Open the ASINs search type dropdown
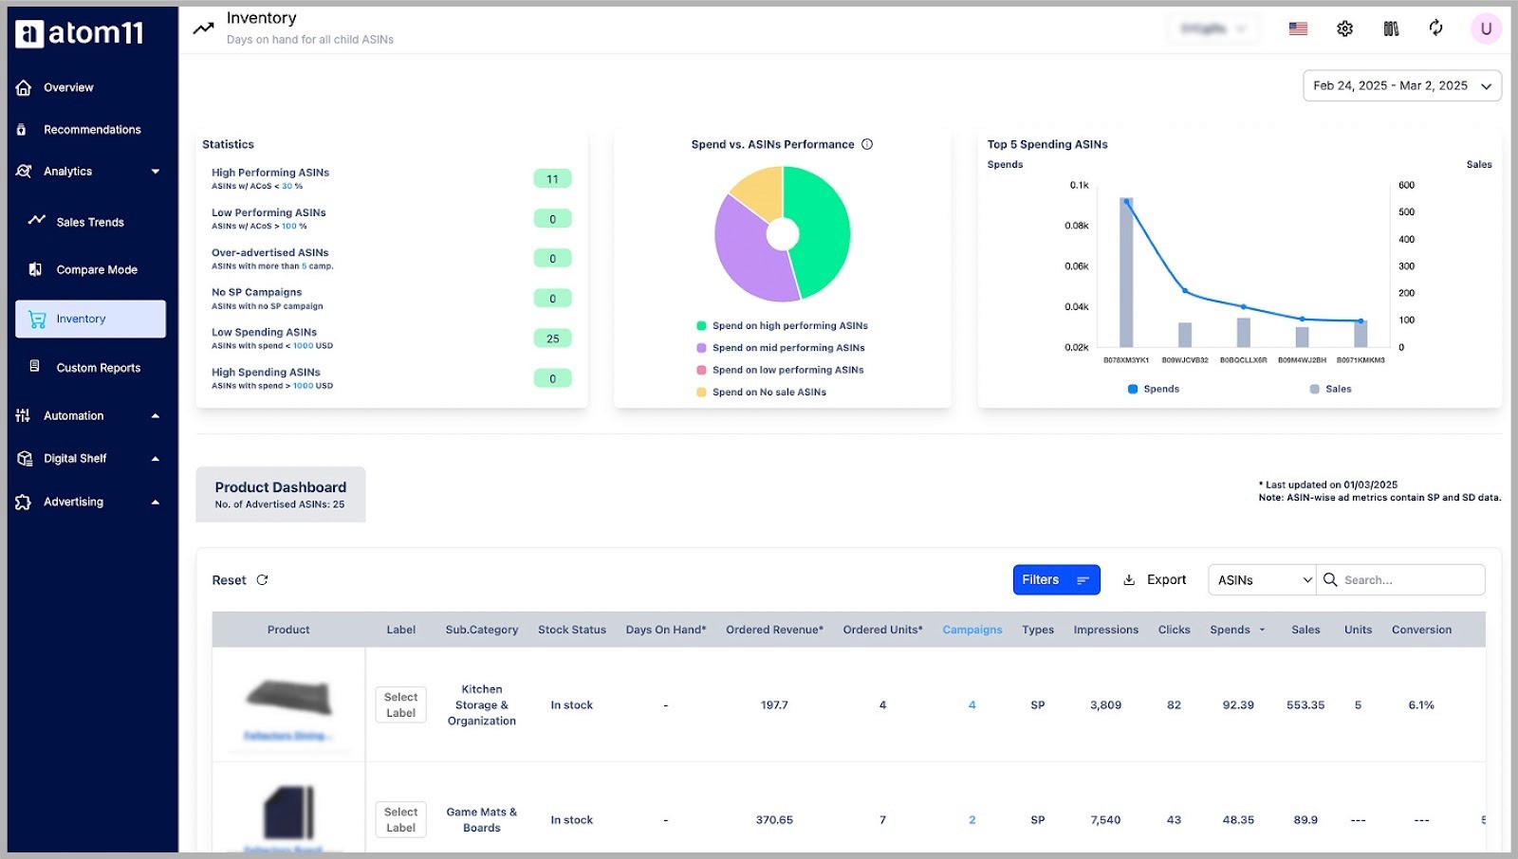 [x=1261, y=579]
